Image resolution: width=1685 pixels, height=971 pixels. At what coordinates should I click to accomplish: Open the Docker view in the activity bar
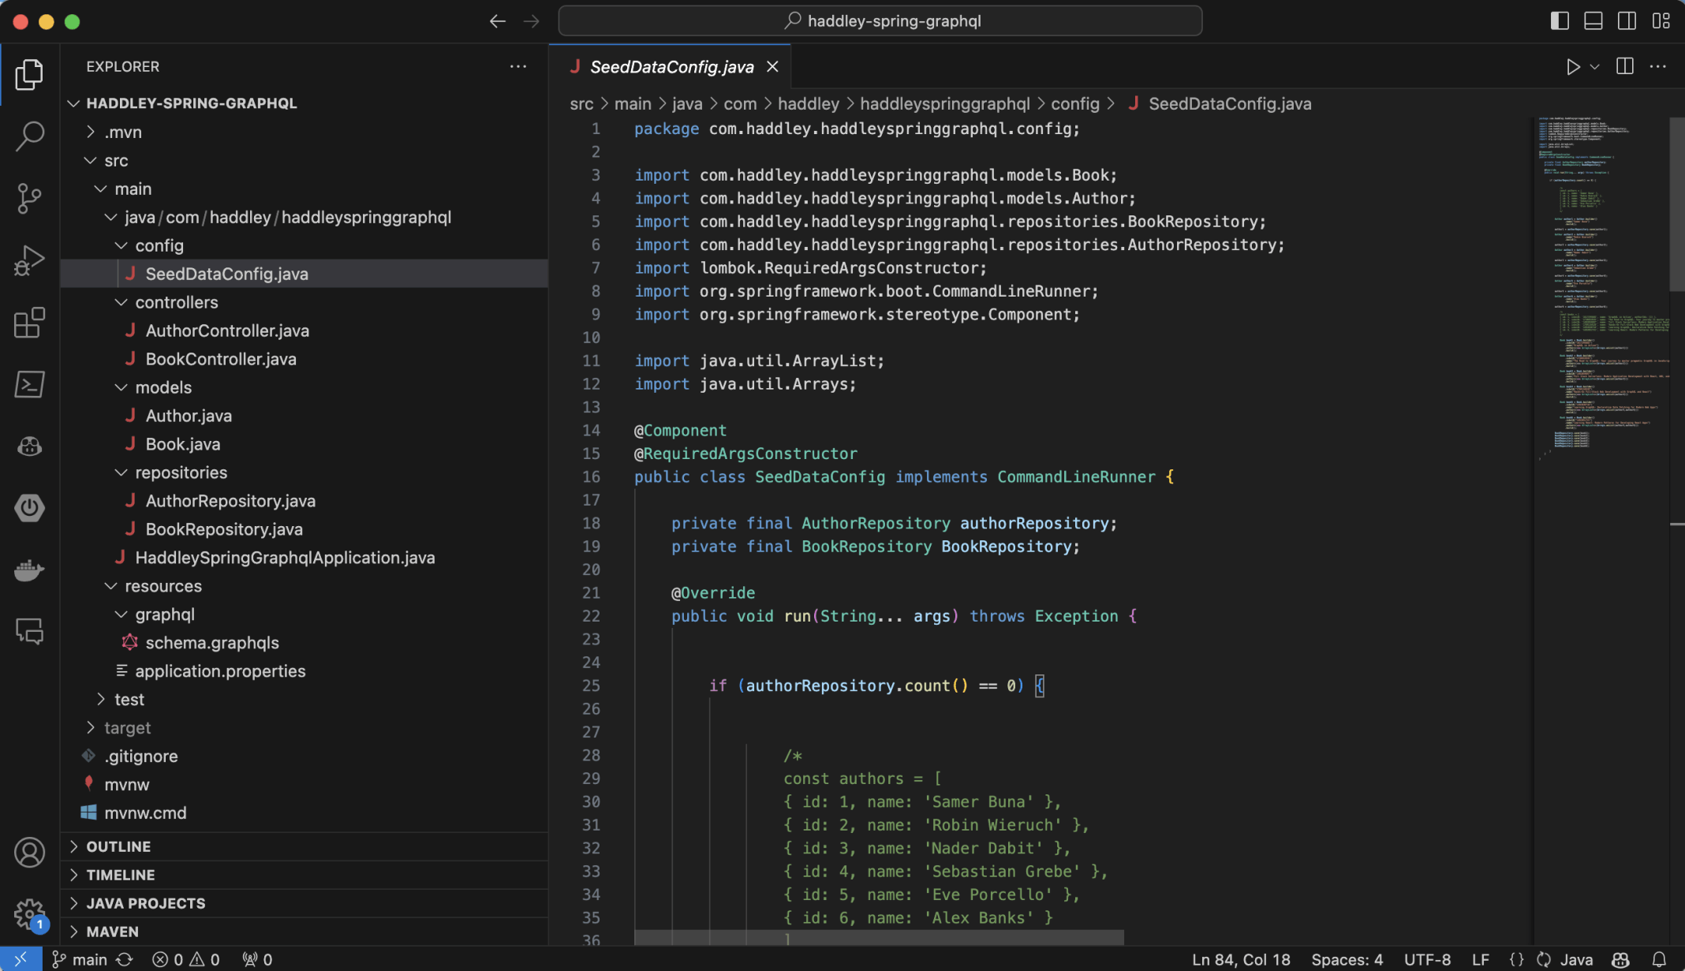pyautogui.click(x=29, y=570)
